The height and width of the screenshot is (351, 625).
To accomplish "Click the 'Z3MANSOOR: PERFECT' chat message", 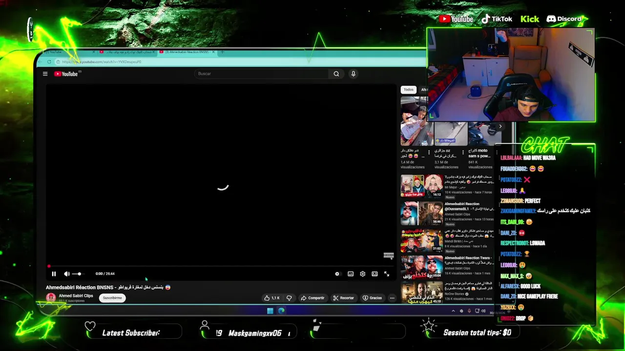I will point(521,201).
